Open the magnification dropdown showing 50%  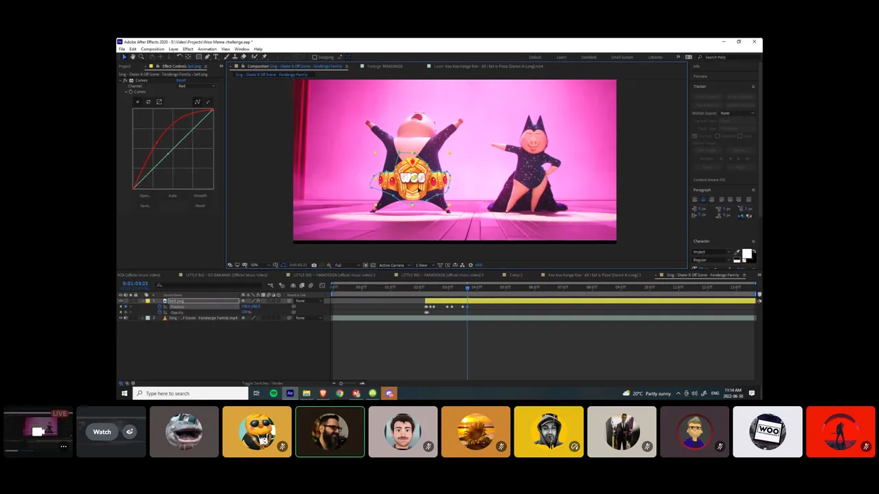pos(260,266)
